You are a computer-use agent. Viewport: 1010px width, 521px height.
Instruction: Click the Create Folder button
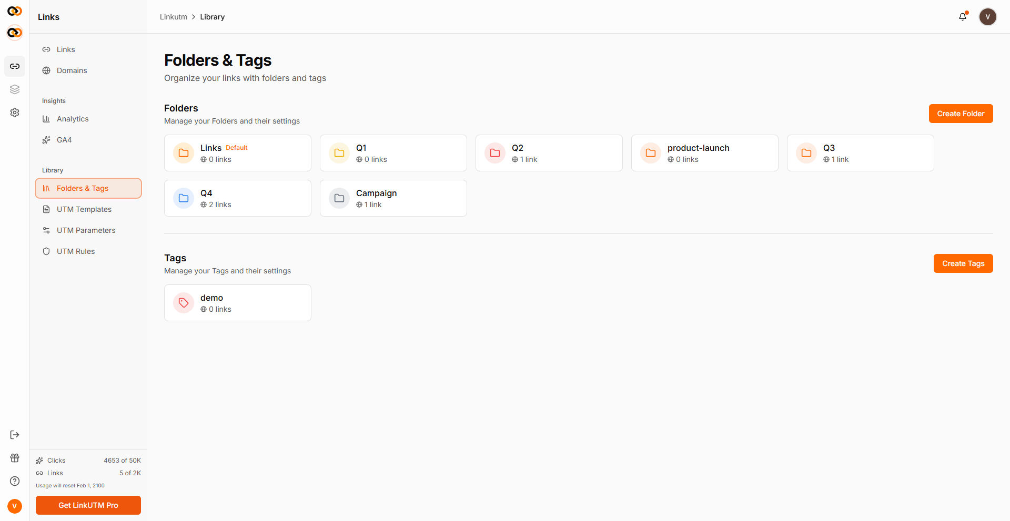pyautogui.click(x=961, y=114)
